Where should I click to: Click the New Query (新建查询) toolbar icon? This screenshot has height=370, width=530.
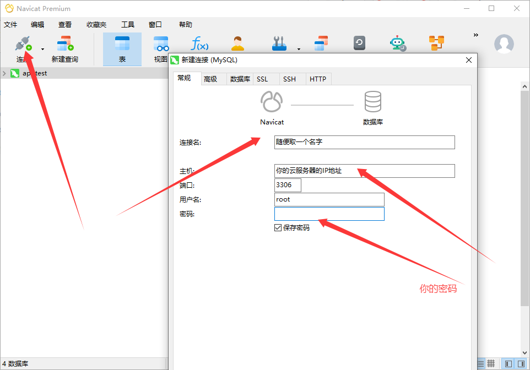point(65,43)
